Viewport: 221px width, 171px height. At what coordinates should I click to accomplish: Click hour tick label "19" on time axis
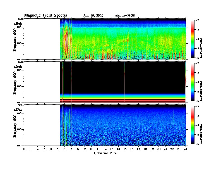click(x=152, y=149)
